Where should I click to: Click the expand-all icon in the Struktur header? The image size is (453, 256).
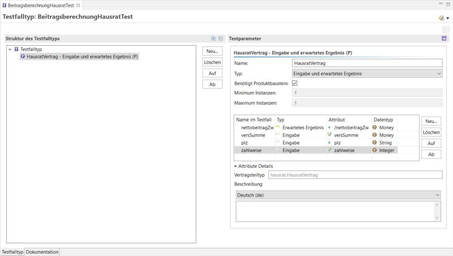click(213, 39)
